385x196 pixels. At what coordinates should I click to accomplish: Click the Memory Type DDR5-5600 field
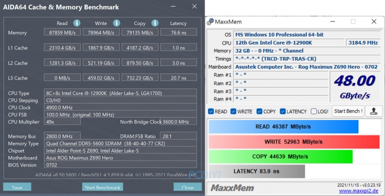pyautogui.click(x=120, y=143)
